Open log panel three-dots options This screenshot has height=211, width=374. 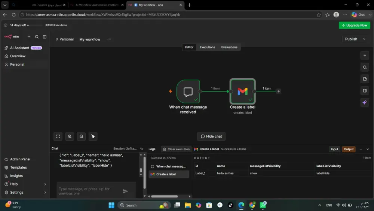point(361,149)
